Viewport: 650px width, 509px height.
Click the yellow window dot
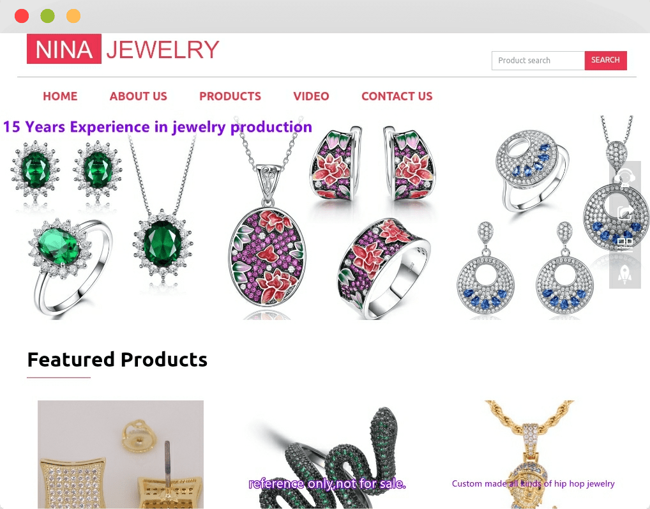click(73, 16)
